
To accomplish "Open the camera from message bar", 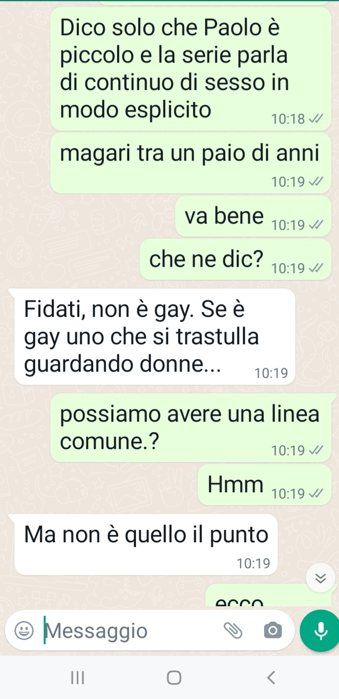I will [273, 630].
